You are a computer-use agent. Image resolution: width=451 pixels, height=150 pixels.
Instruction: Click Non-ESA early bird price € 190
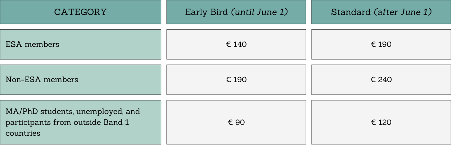click(x=236, y=79)
